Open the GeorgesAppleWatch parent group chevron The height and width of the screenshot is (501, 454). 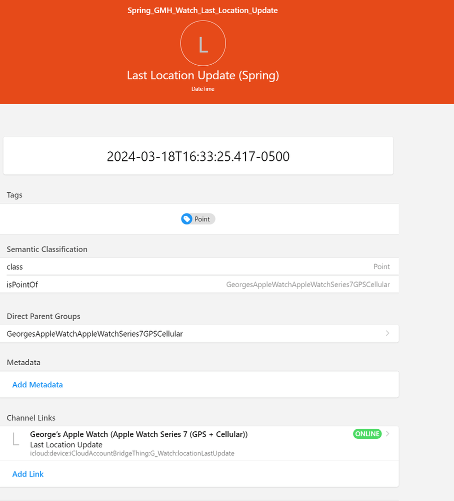[387, 333]
